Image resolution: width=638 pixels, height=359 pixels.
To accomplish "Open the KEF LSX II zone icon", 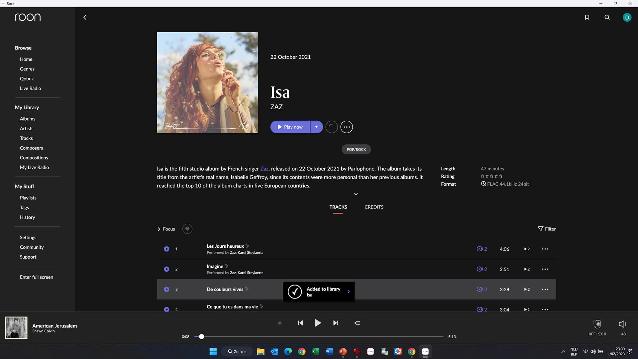I will coord(597,324).
